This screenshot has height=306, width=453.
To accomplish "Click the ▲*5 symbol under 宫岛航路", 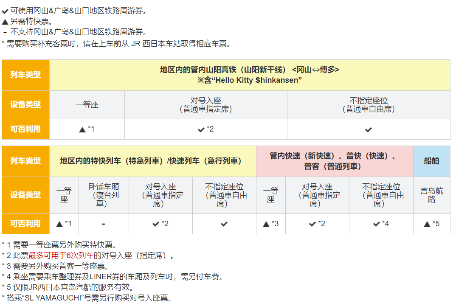I will tap(431, 224).
